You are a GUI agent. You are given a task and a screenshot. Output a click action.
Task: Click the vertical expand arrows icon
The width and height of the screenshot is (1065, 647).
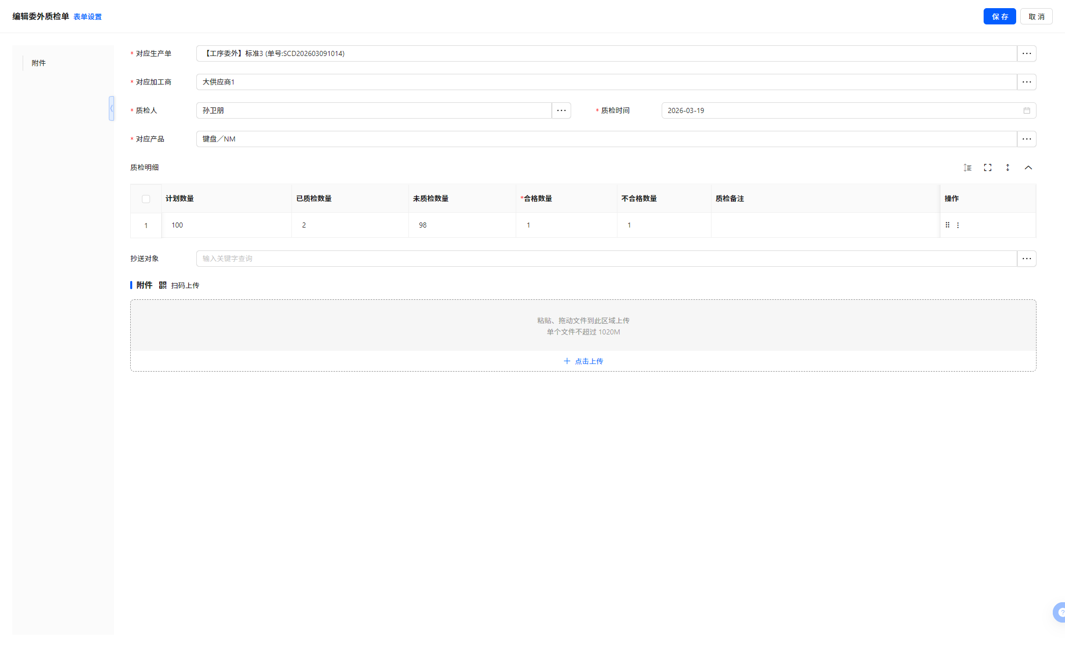(1008, 167)
